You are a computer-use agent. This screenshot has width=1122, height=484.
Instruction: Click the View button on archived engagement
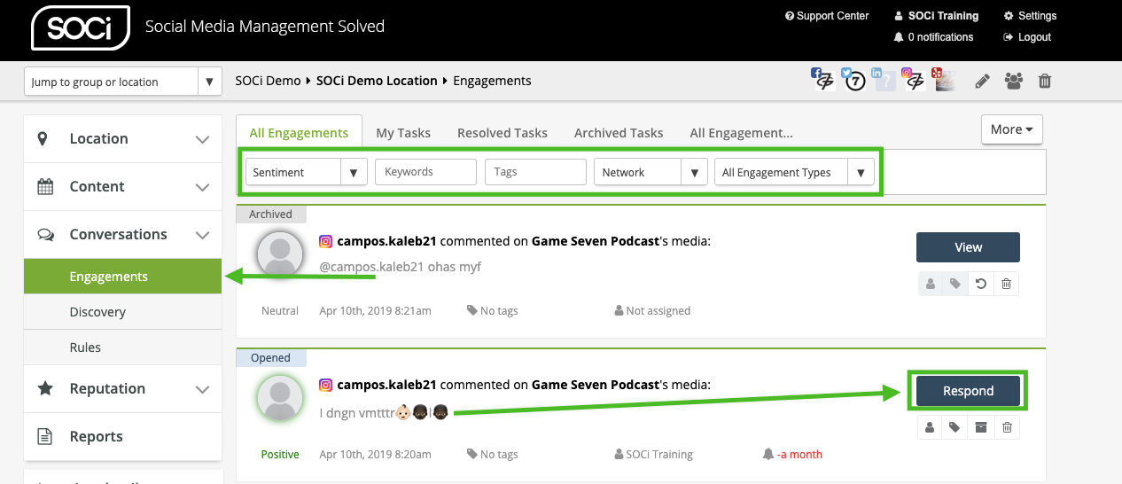[x=968, y=247]
